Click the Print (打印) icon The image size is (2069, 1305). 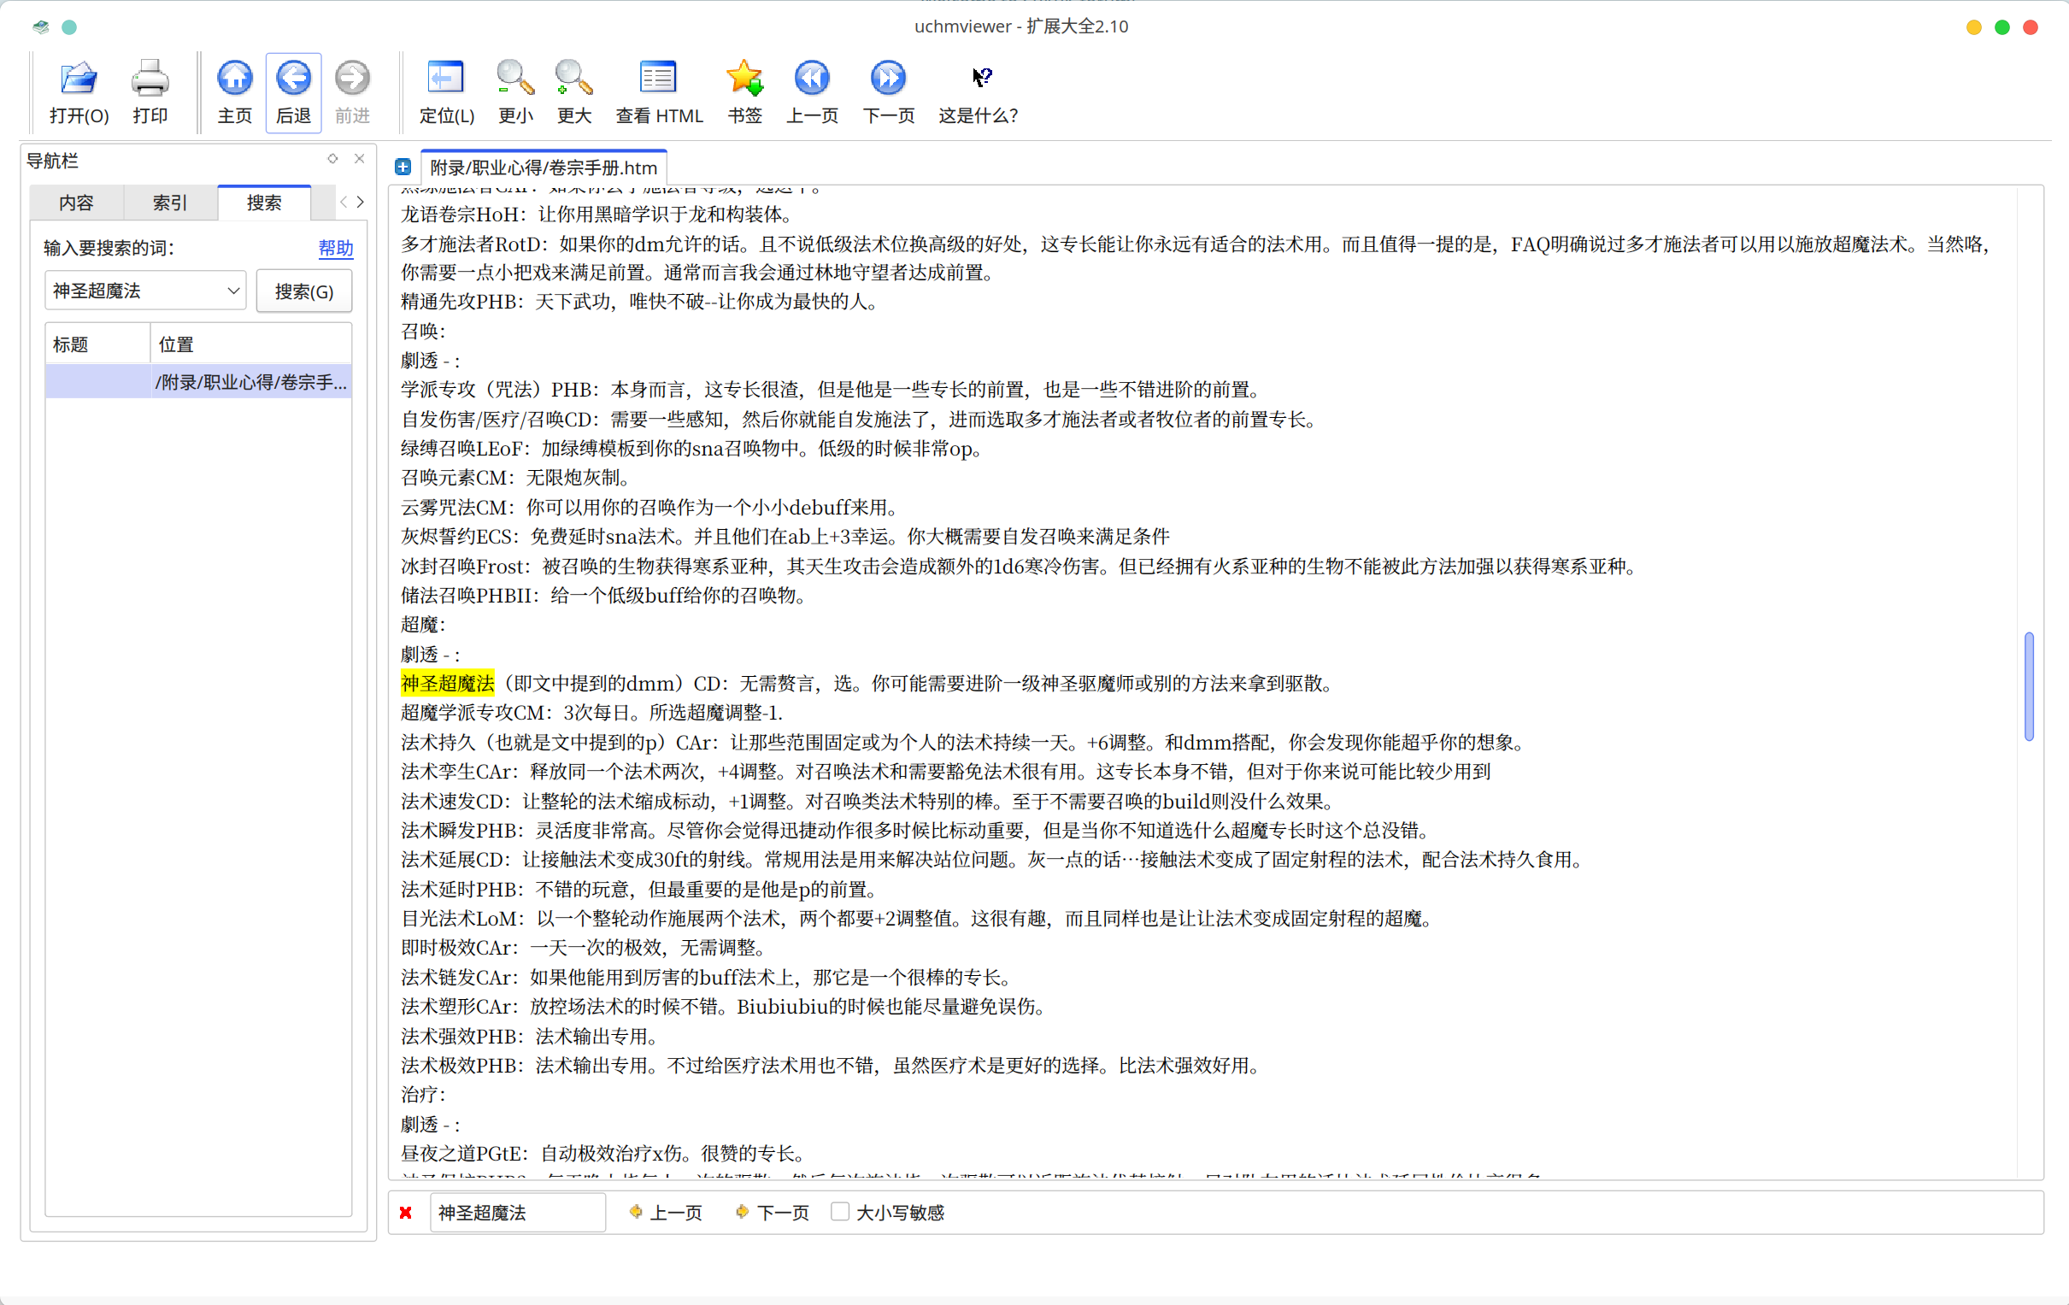tap(150, 79)
